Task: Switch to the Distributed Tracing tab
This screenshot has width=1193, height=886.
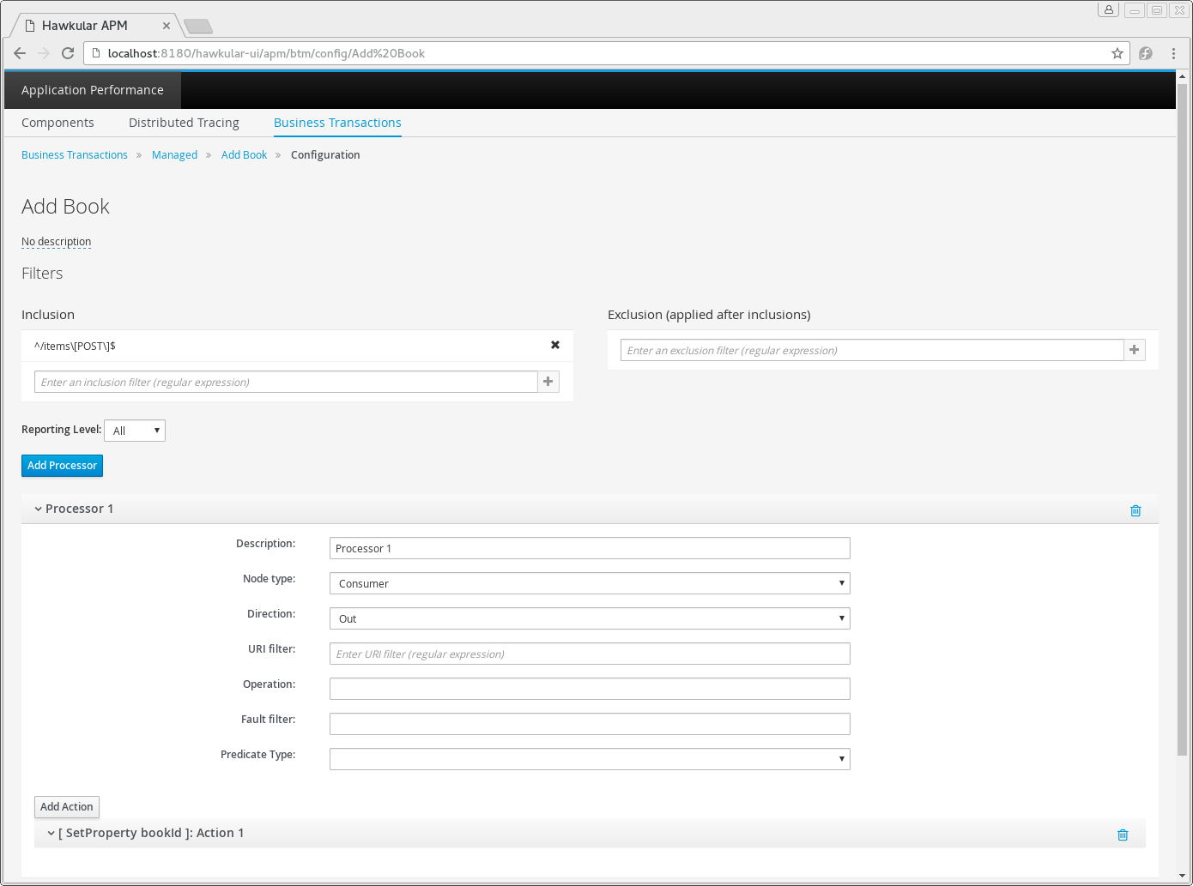Action: coord(184,123)
